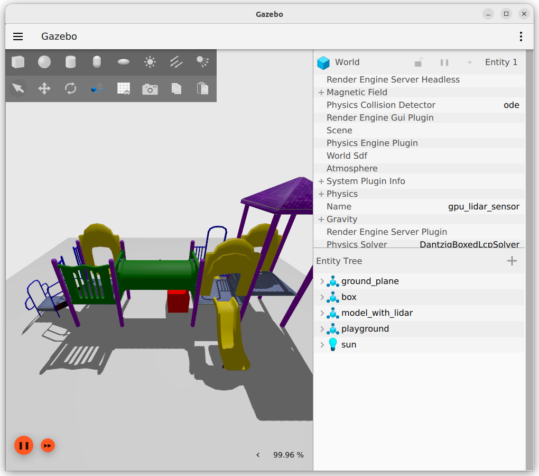This screenshot has width=539, height=476.
Task: Click the yellow slide in scene
Action: click(x=230, y=334)
